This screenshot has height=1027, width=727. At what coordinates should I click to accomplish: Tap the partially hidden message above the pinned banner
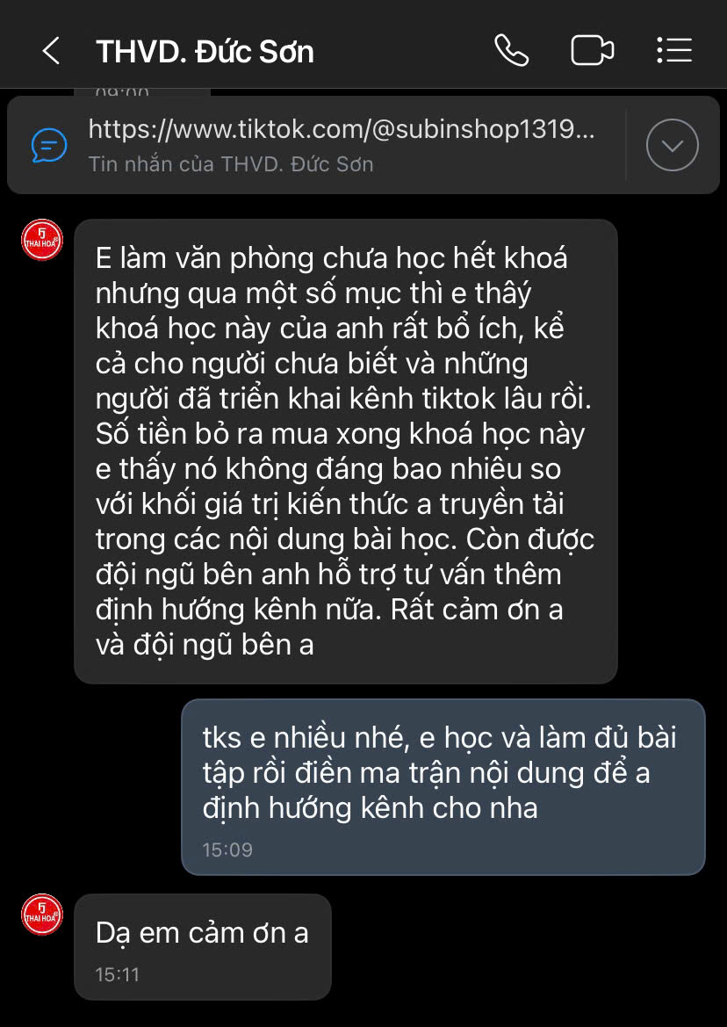point(142,92)
